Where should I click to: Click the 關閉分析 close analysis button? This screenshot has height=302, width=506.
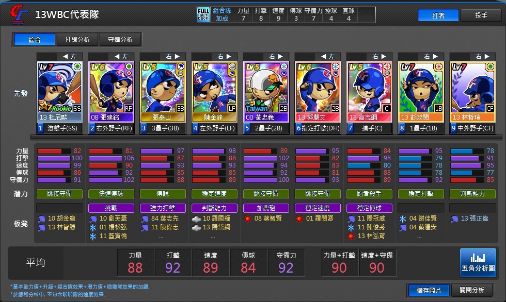pyautogui.click(x=472, y=290)
